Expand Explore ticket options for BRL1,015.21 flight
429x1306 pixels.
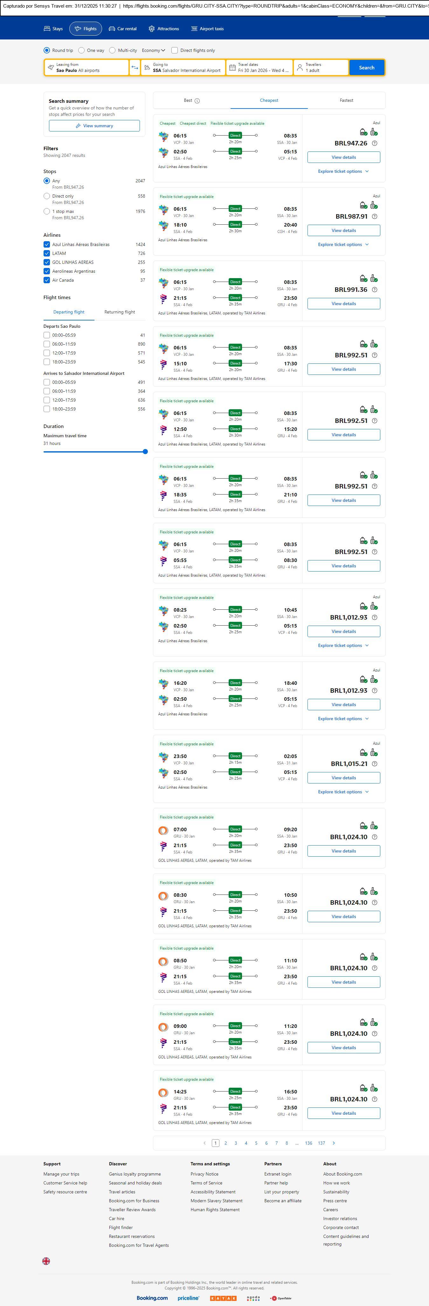343,791
